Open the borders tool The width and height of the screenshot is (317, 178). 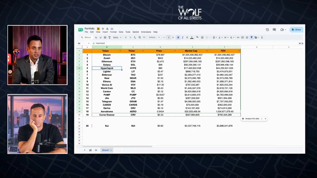click(x=202, y=37)
